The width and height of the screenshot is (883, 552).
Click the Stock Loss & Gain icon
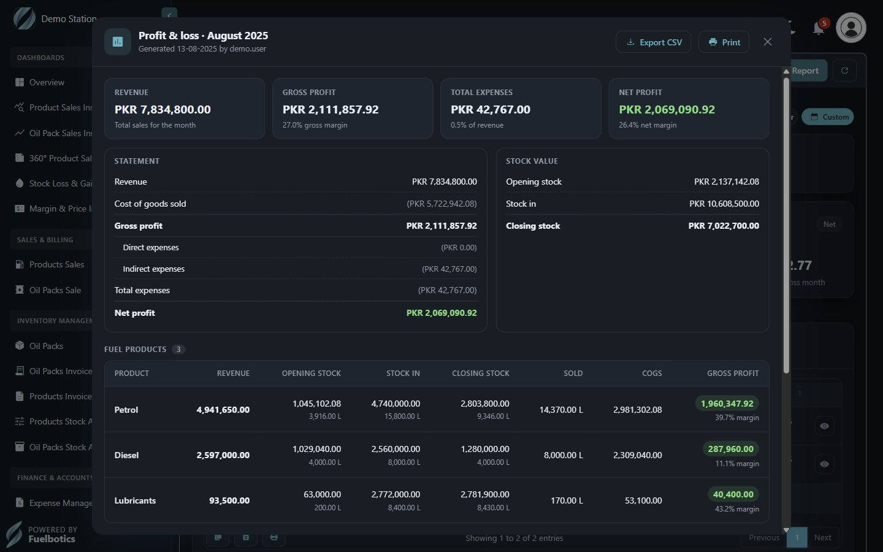(x=20, y=183)
